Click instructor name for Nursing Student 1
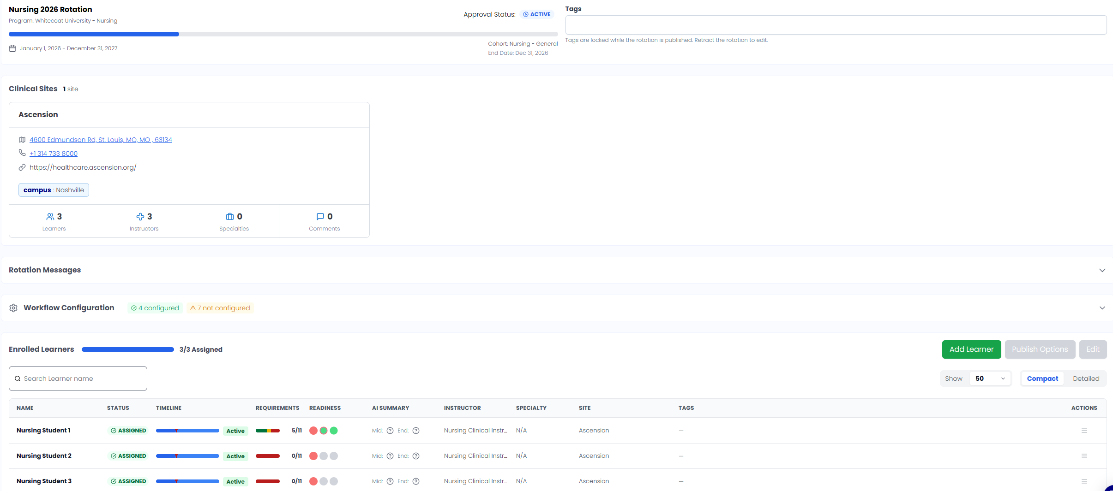Viewport: 1113px width, 491px height. [475, 431]
